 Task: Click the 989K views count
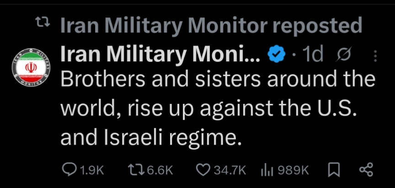pyautogui.click(x=293, y=171)
